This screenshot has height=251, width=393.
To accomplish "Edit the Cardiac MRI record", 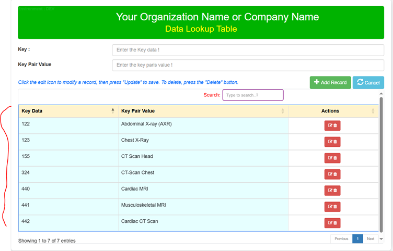I will pyautogui.click(x=330, y=190).
